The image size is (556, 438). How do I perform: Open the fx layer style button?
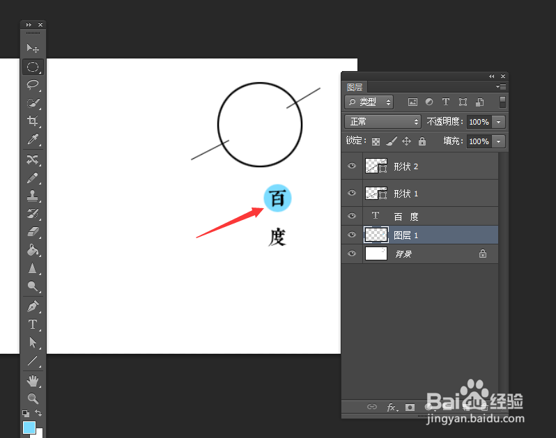click(392, 407)
